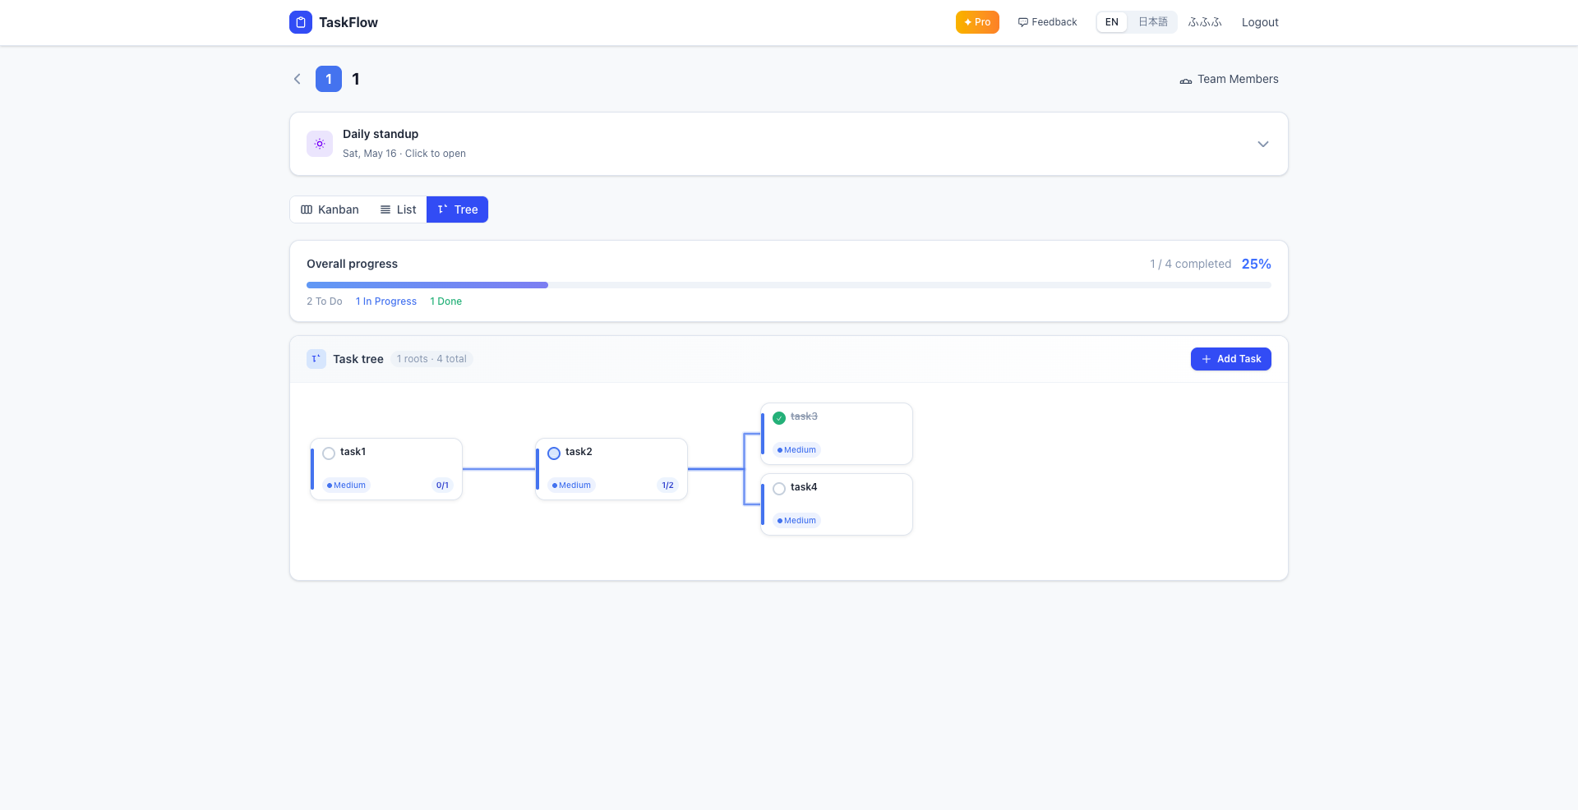
Task: Open the Feedback form
Action: [x=1047, y=22]
